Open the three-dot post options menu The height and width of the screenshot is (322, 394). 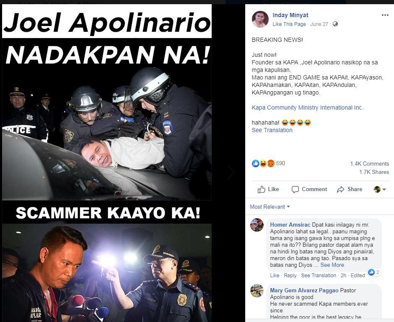[385, 15]
